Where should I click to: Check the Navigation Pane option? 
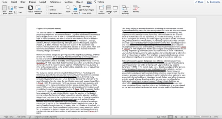coord(47,13)
